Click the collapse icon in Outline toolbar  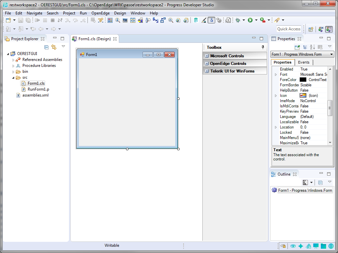[321, 183]
